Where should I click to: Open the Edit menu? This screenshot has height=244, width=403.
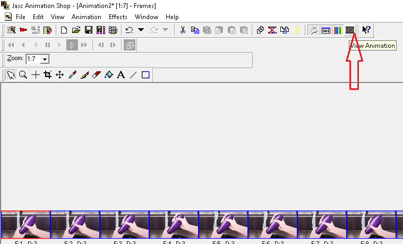pyautogui.click(x=38, y=17)
